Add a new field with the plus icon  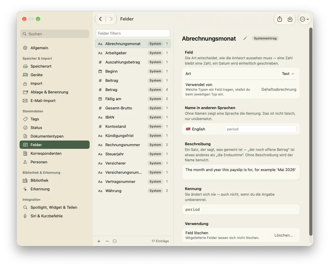tap(99, 241)
